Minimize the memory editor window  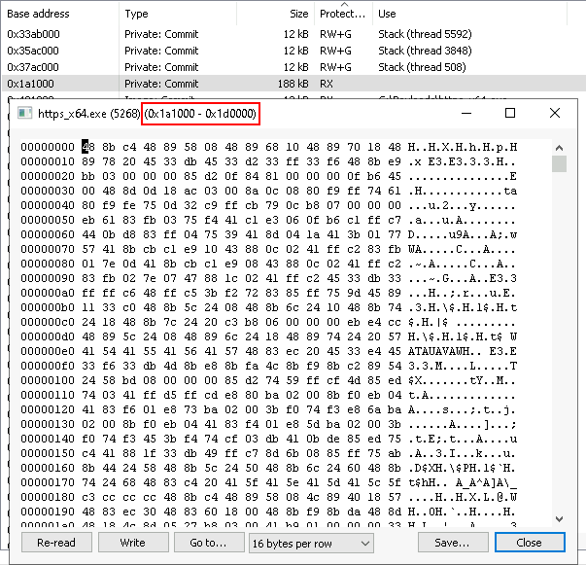click(x=465, y=114)
